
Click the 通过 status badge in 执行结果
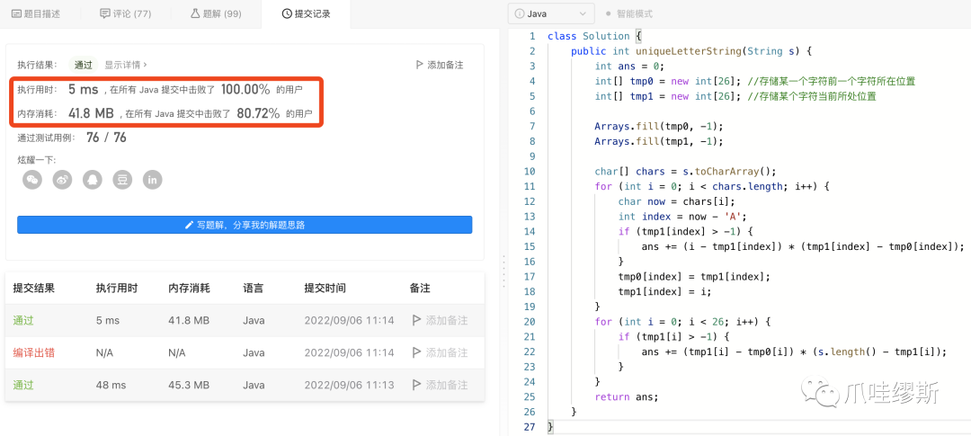(x=84, y=65)
